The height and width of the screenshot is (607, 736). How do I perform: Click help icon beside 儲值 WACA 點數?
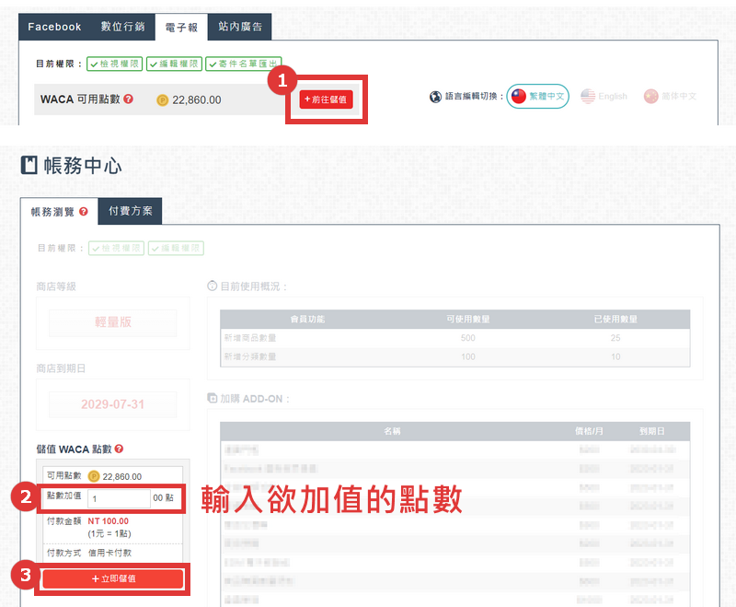point(119,449)
